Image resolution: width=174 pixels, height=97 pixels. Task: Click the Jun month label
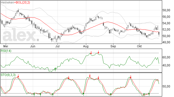tap(33, 46)
